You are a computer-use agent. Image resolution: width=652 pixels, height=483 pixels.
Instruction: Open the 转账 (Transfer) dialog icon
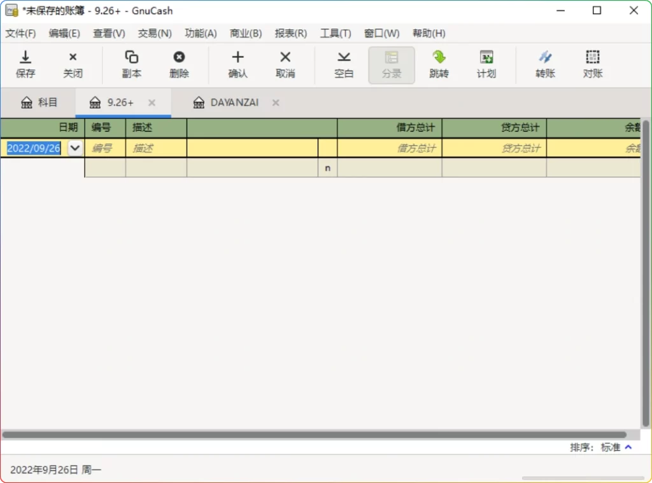pos(545,64)
